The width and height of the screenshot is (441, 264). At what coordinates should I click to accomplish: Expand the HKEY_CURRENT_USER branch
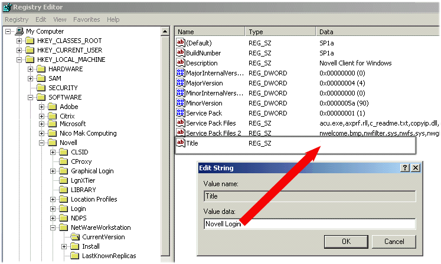[19, 50]
